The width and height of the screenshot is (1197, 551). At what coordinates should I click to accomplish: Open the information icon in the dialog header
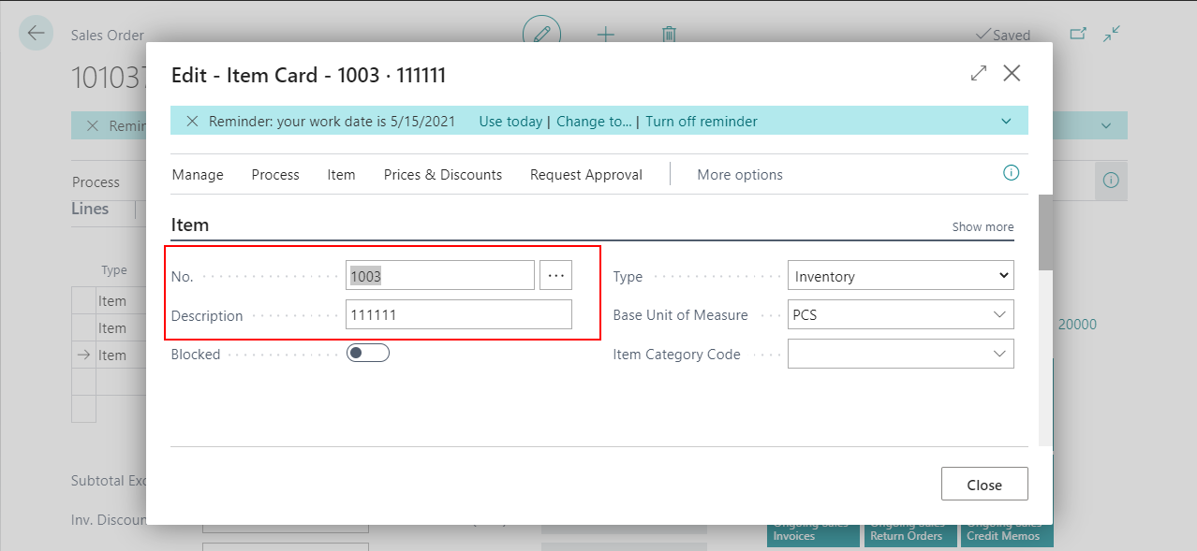[x=1010, y=175]
